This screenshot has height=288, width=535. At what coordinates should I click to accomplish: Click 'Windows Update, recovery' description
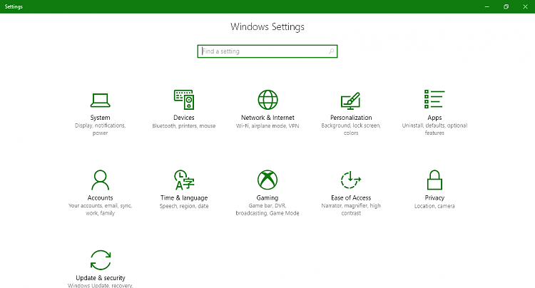[x=101, y=285]
